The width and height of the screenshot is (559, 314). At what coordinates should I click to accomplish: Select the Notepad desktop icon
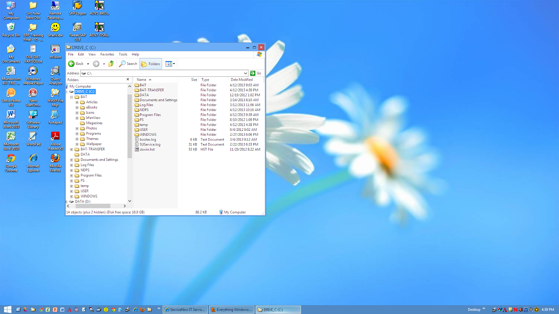point(55,117)
